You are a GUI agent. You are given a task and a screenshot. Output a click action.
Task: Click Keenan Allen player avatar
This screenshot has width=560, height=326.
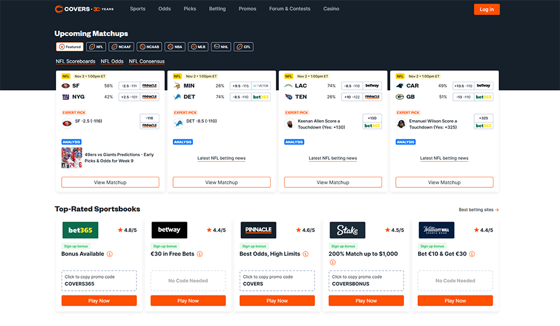(x=289, y=124)
